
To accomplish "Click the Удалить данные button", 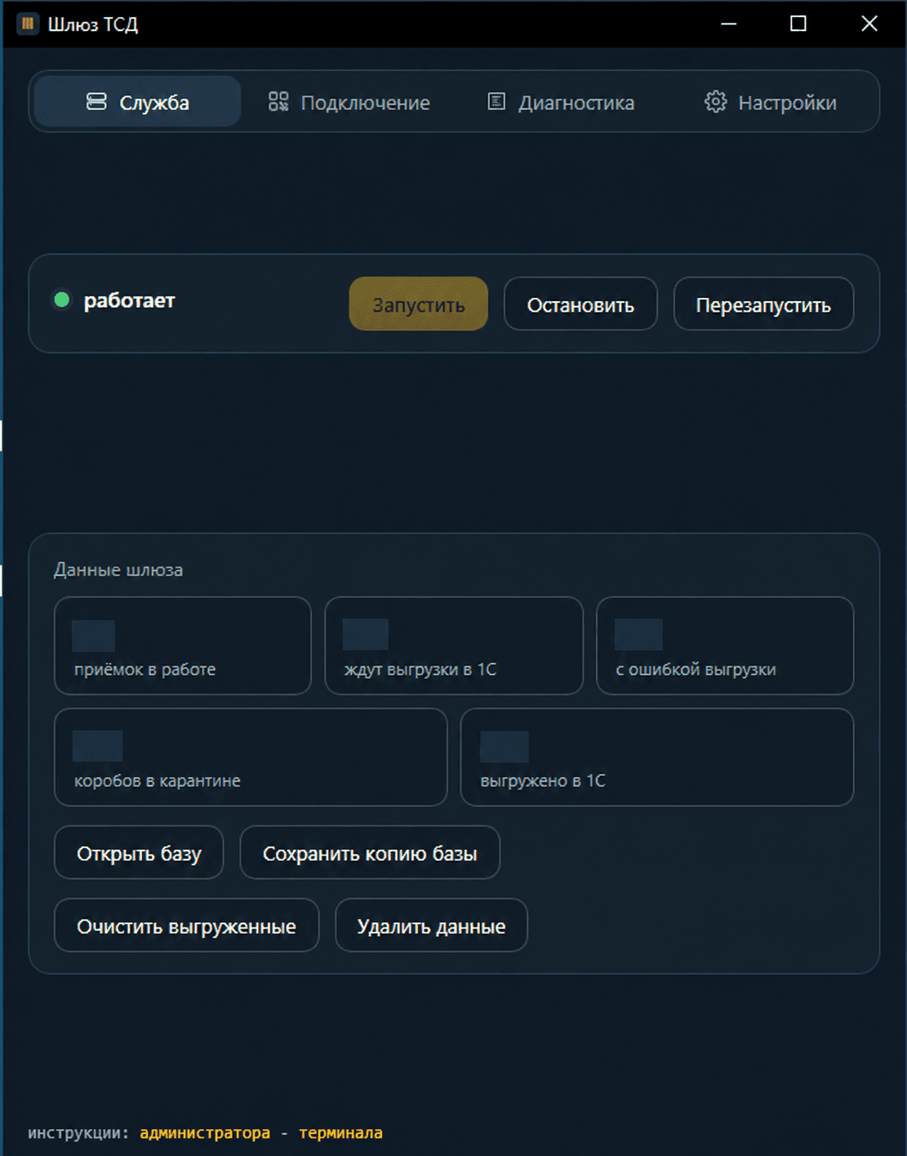I will [x=431, y=926].
